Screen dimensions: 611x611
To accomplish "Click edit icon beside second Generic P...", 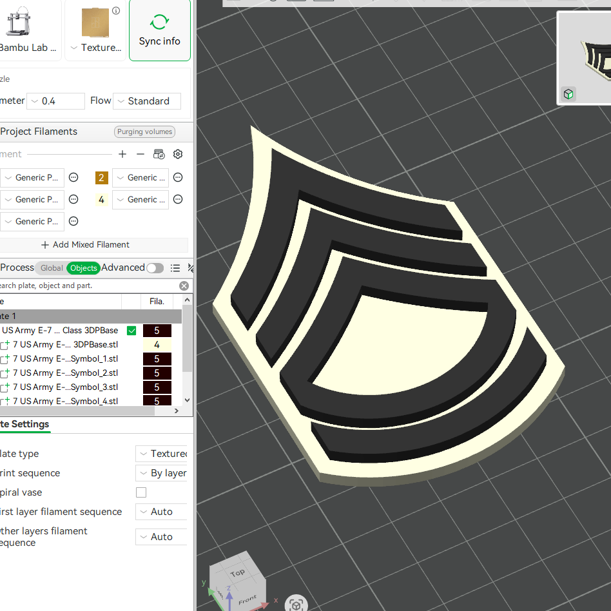I will tap(73, 200).
